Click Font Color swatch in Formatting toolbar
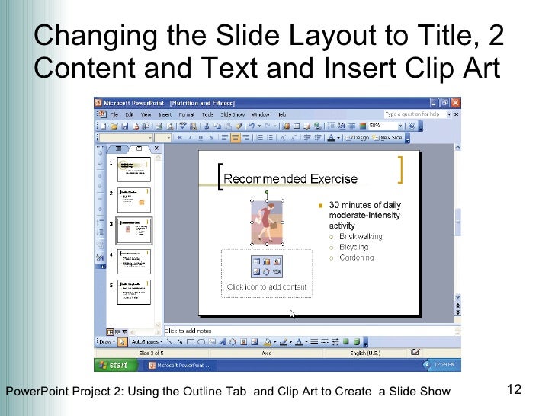555x416 pixels. click(x=331, y=138)
